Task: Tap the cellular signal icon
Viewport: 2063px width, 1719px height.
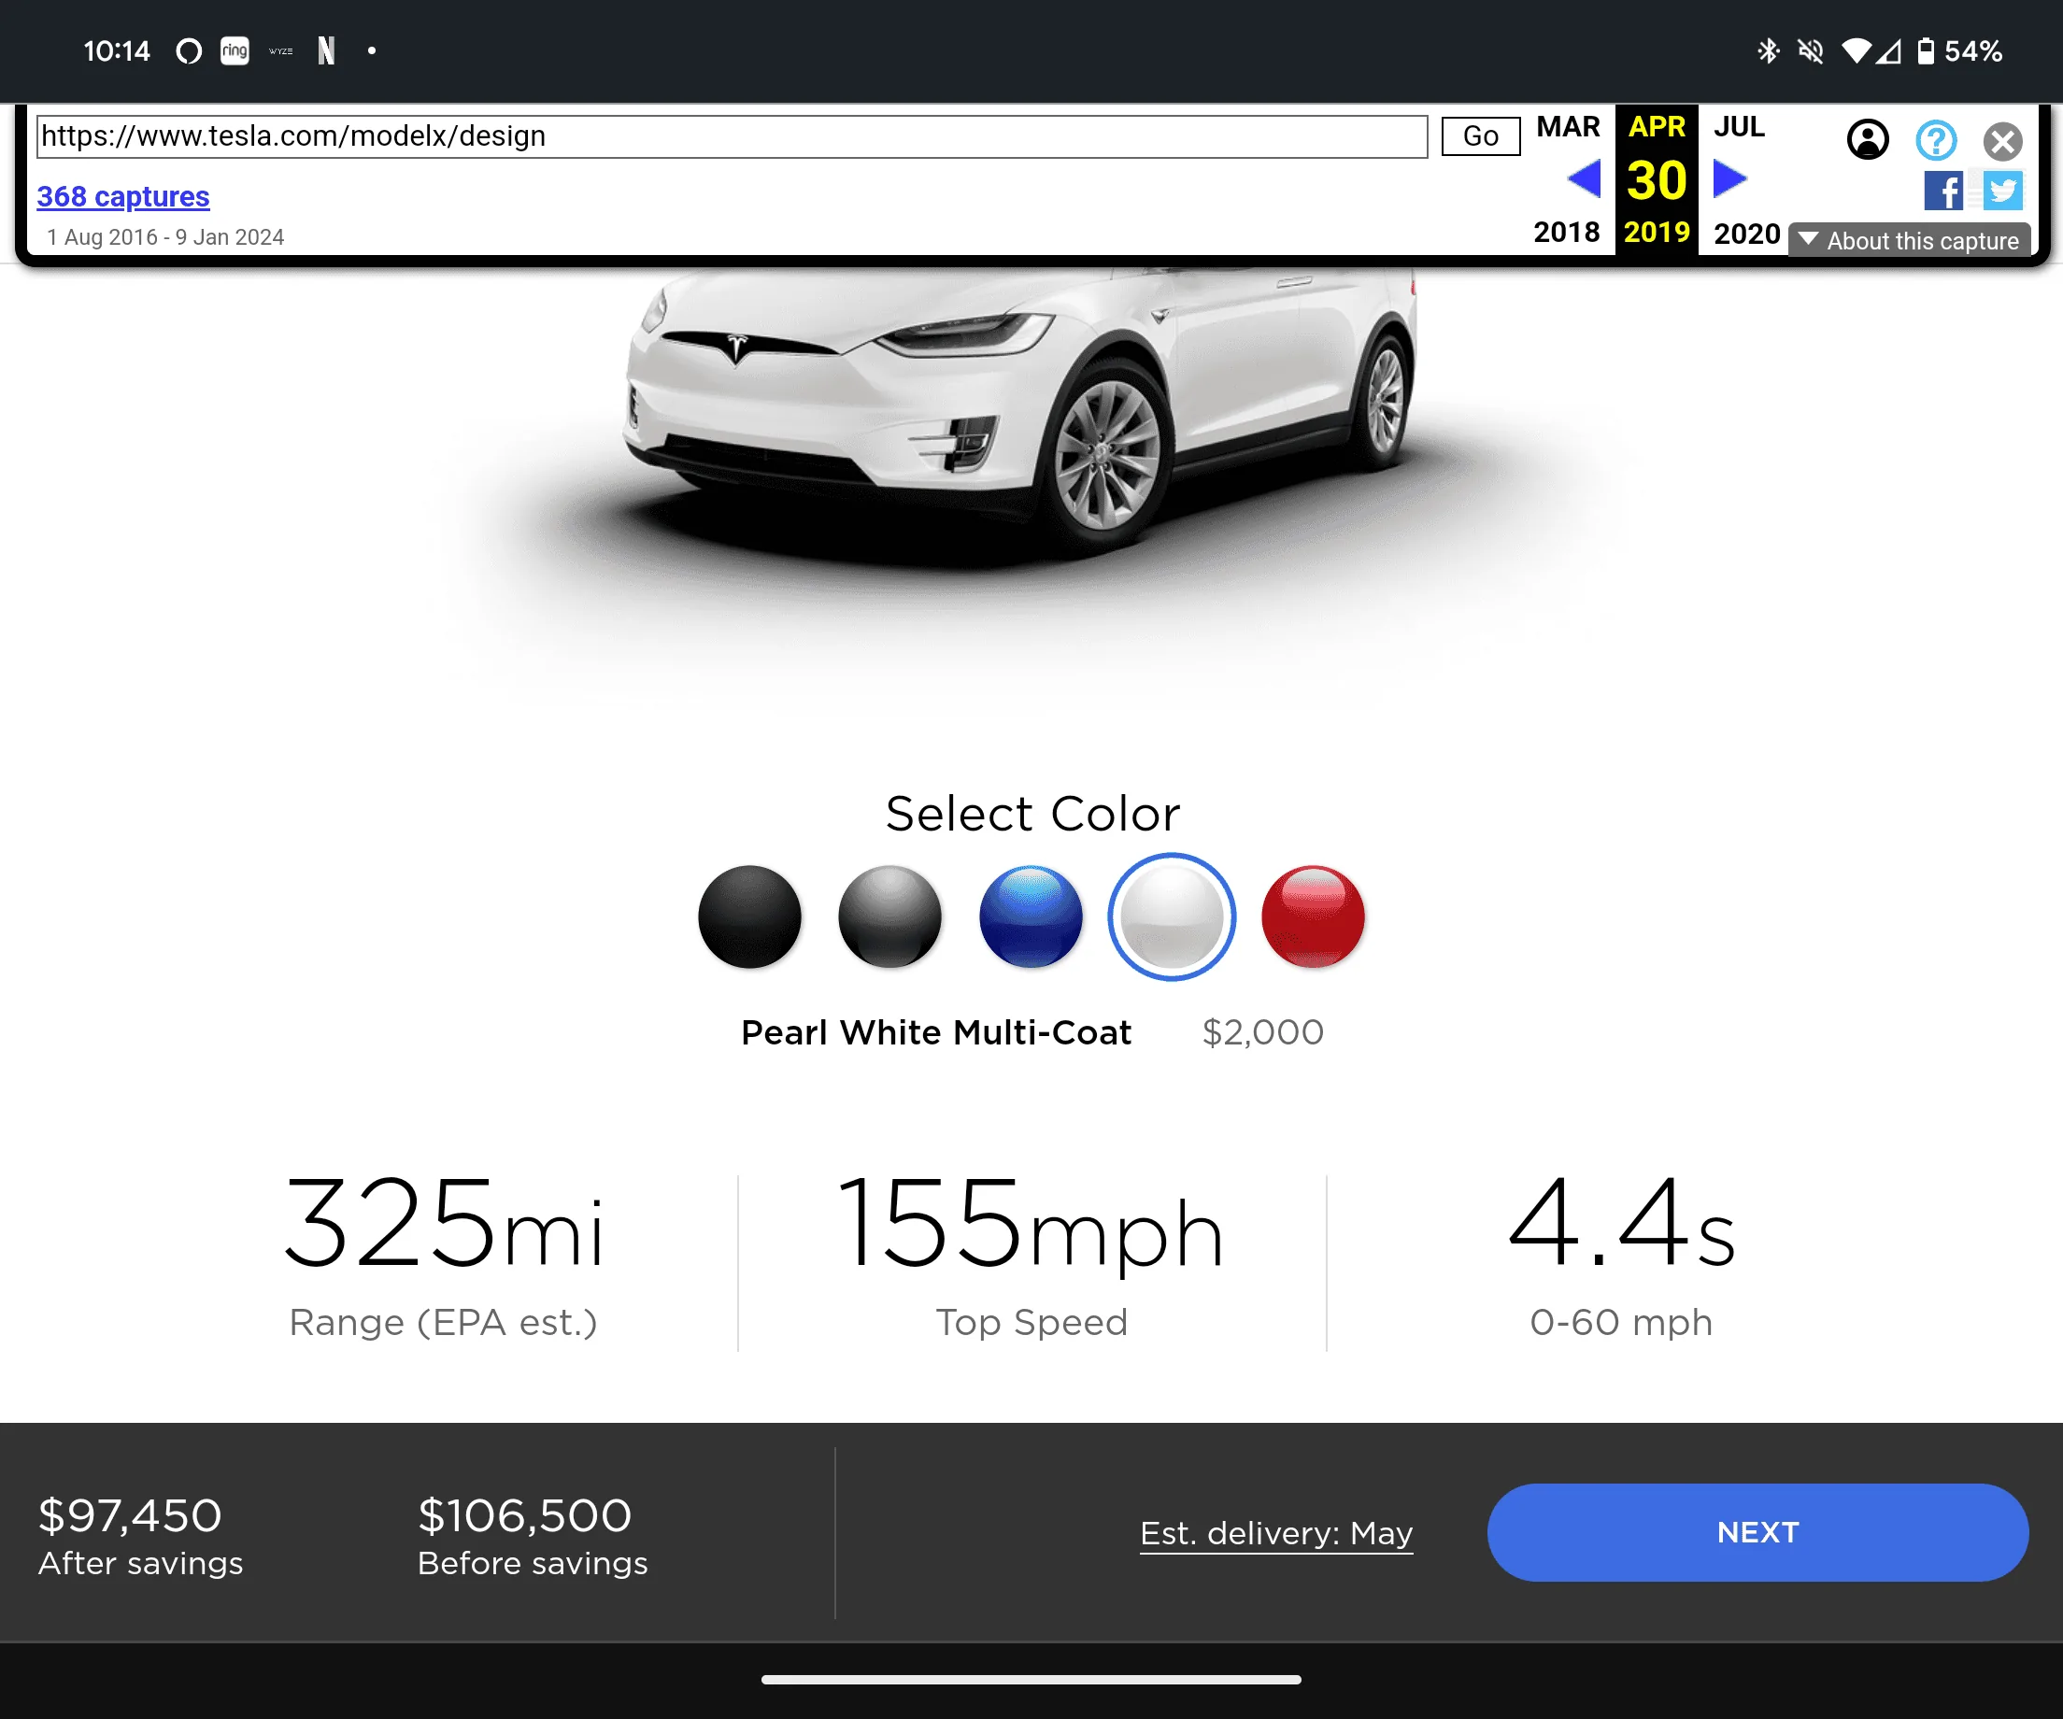Action: (1888, 51)
